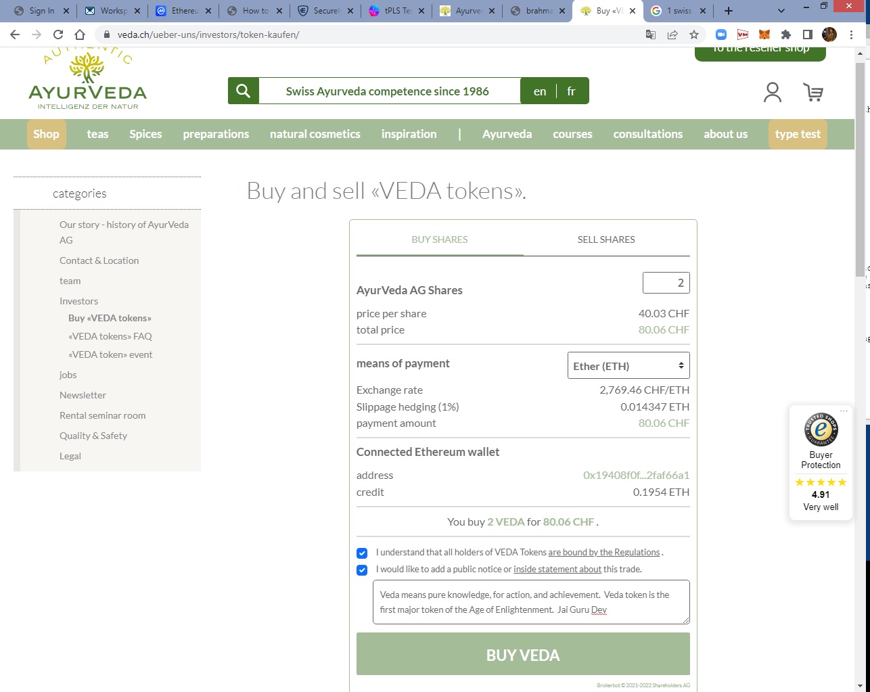Click the shares quantity input field
870x692 pixels.
[x=666, y=283]
